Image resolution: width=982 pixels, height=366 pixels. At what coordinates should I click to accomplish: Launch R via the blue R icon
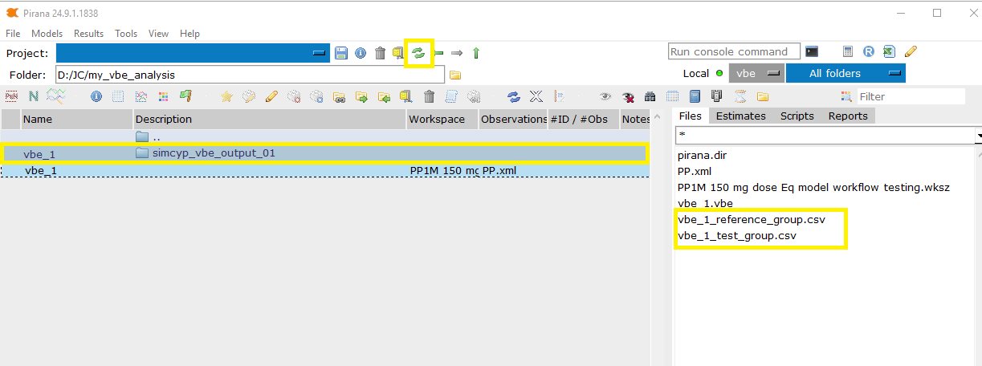point(869,51)
